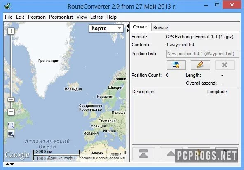244x170 pixels.
Task: Click the Google logo on the map
Action: coord(17,155)
